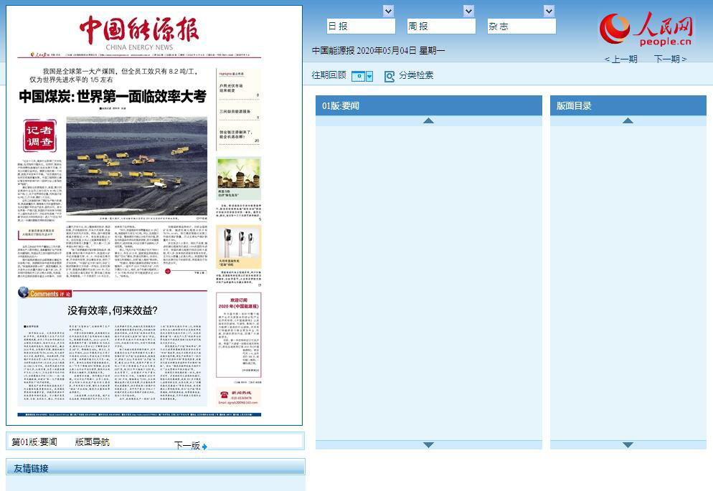Open the 版面导航 page navigation
Viewport: 713px width, 491px height.
93,442
